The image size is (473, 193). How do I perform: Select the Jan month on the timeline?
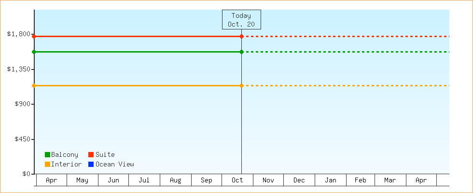(331, 180)
